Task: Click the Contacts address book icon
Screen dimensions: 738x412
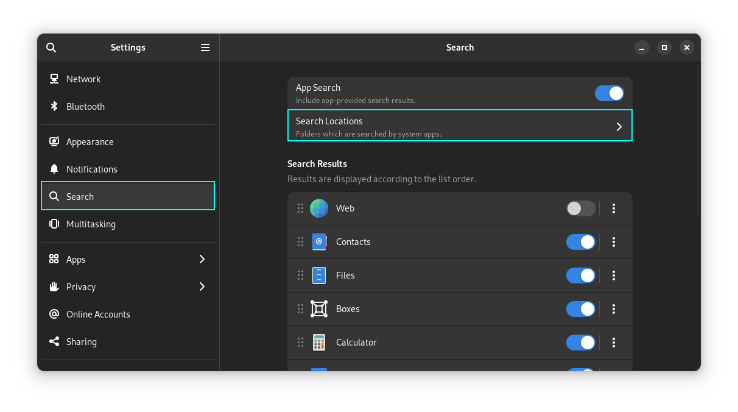Action: pos(319,242)
